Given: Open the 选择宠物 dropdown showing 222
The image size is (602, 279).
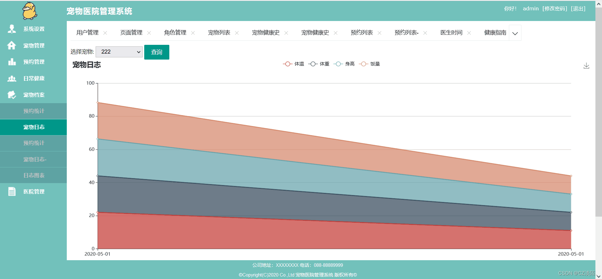Looking at the screenshot, I should 119,52.
